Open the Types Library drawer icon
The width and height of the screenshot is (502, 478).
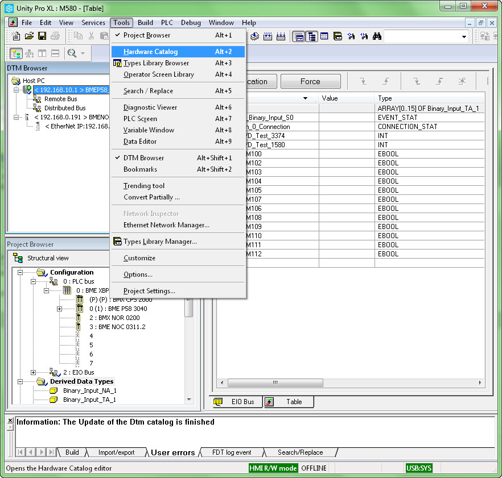click(338, 36)
